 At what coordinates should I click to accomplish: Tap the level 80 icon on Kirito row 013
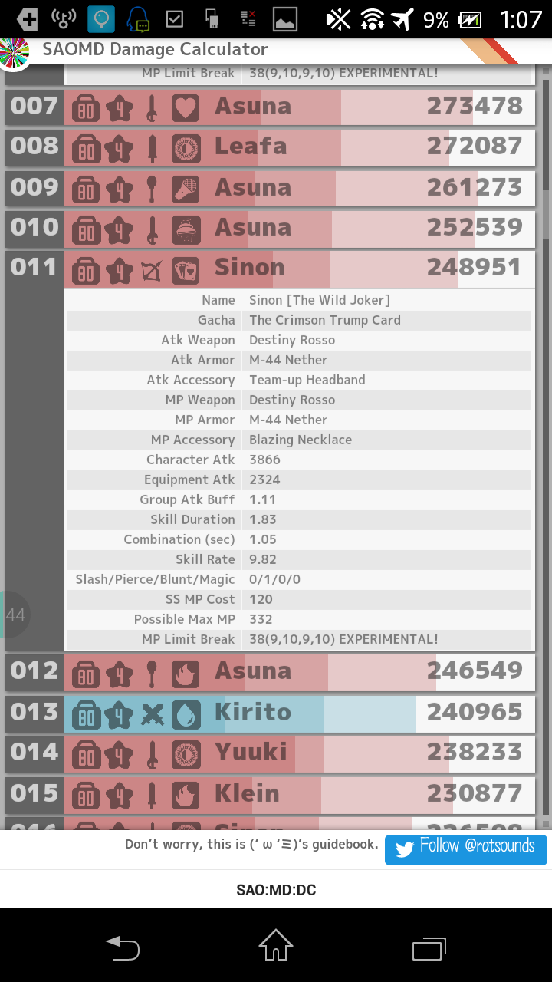86,713
